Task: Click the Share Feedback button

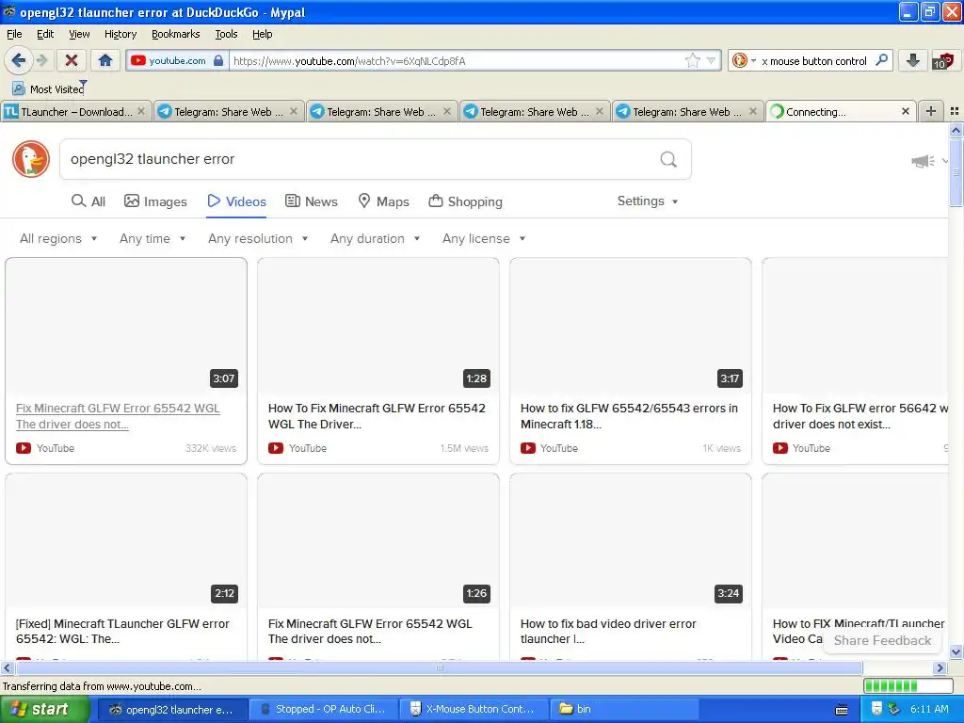Action: tap(882, 640)
